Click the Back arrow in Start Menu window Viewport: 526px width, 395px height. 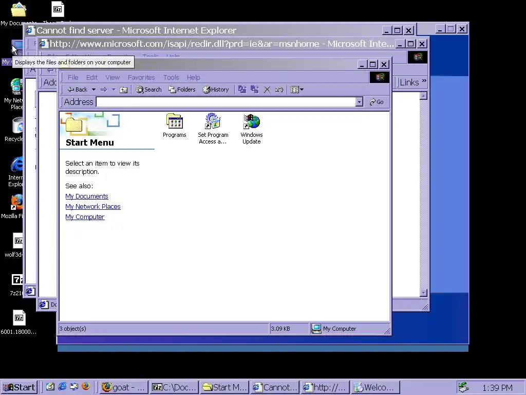[77, 89]
